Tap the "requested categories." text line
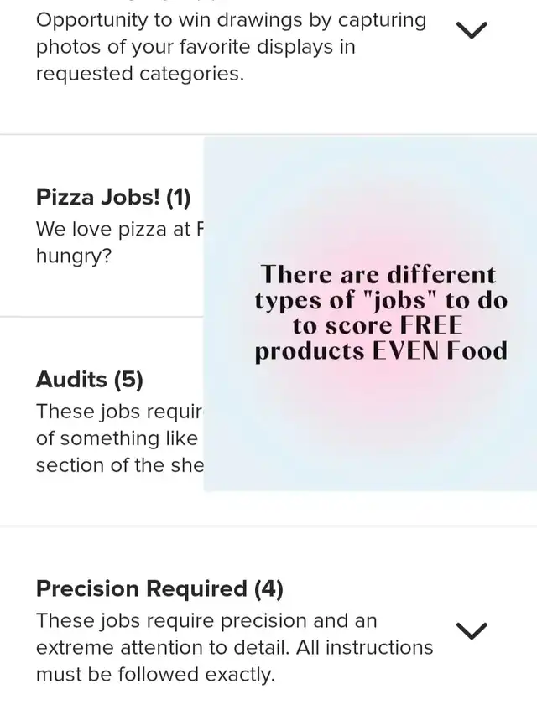This screenshot has height=715, width=537. click(140, 74)
